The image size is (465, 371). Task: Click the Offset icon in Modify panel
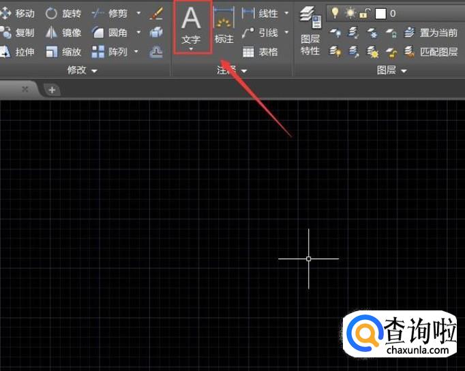click(156, 52)
